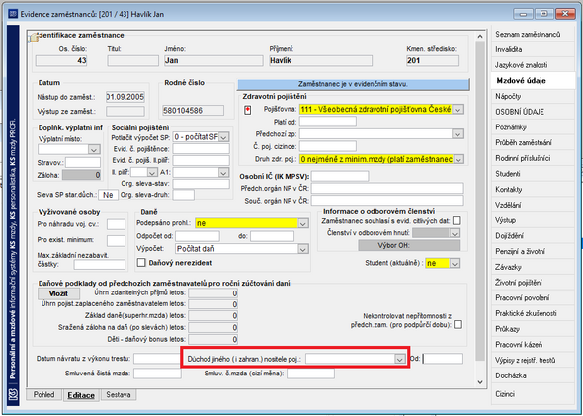
Task: Open Členství v odborovém hnutí dropdown
Action: tap(455, 233)
